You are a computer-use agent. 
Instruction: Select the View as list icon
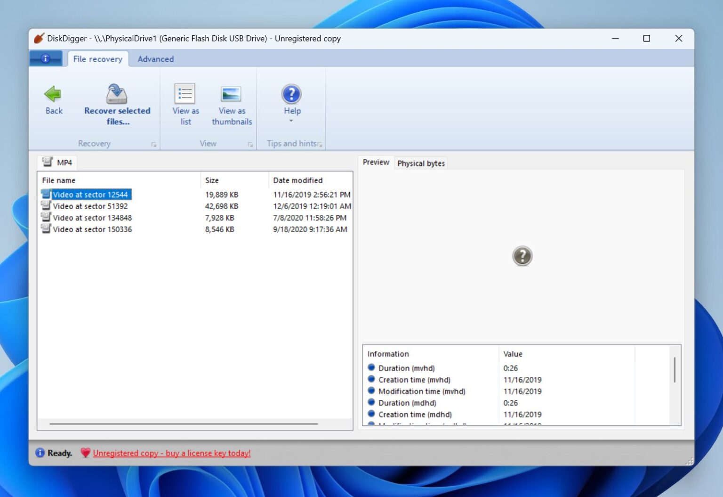coord(185,93)
